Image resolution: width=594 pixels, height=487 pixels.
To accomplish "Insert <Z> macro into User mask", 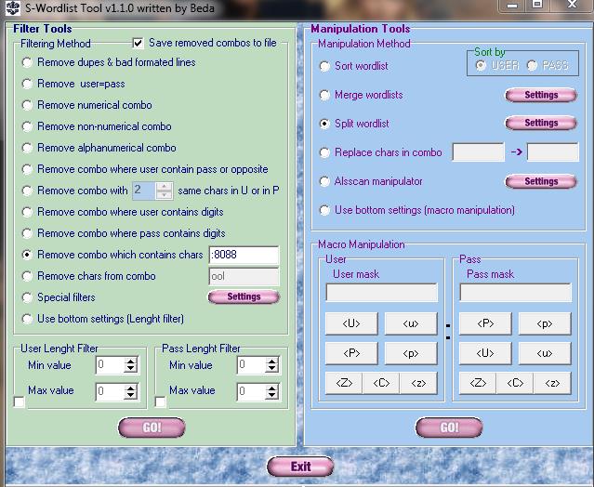I will [x=344, y=383].
